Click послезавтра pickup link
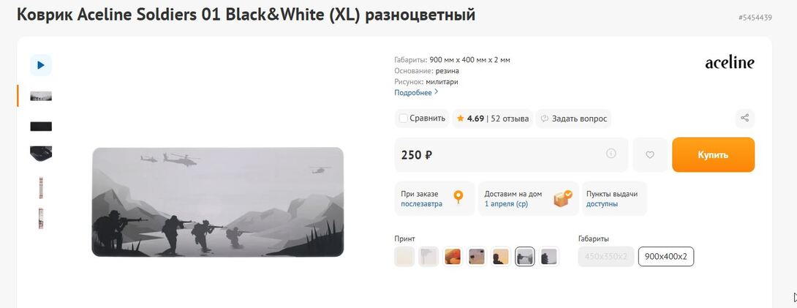 click(x=421, y=204)
